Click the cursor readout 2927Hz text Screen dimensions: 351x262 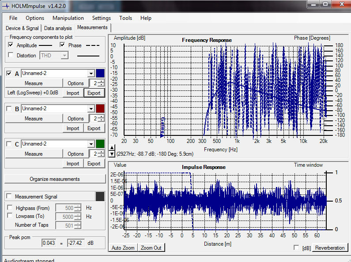155,154
